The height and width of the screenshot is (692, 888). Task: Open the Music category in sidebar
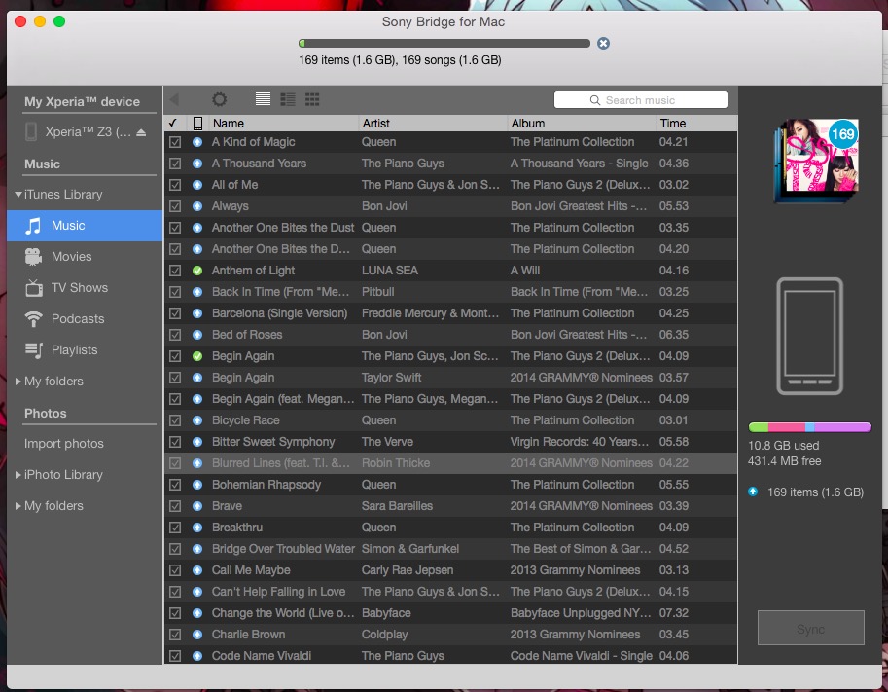[x=85, y=226]
